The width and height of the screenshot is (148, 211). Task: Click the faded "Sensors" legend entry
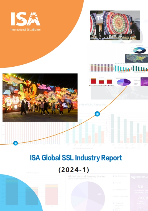click(x=117, y=183)
